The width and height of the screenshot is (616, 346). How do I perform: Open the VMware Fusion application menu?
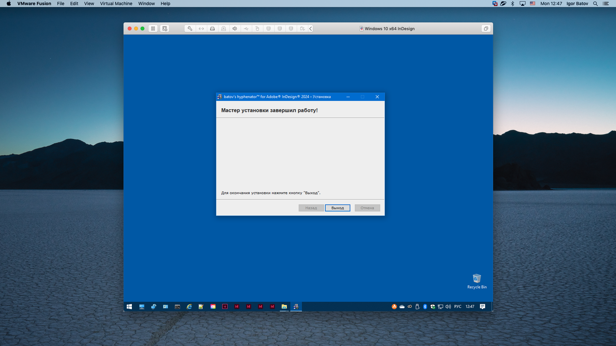pos(34,4)
